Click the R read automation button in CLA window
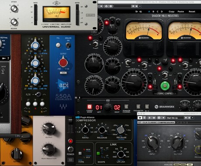 click(149, 118)
